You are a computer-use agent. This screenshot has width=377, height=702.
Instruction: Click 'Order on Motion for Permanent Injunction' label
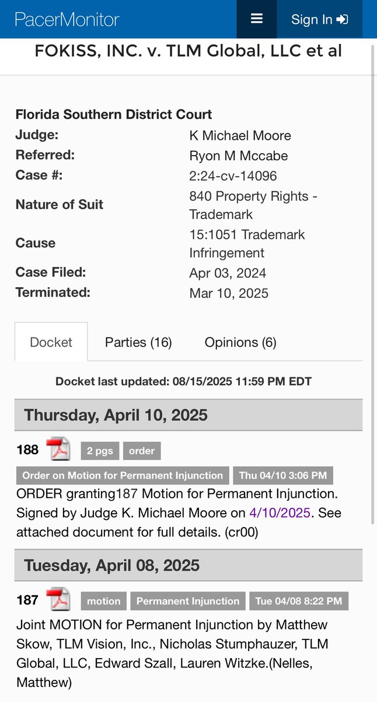pos(123,476)
